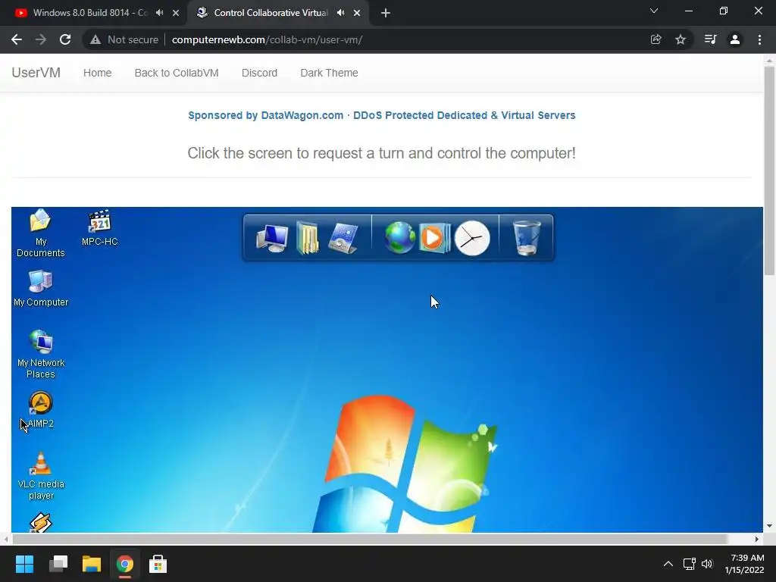Open Task View on the taskbar
The width and height of the screenshot is (776, 582).
[58, 564]
